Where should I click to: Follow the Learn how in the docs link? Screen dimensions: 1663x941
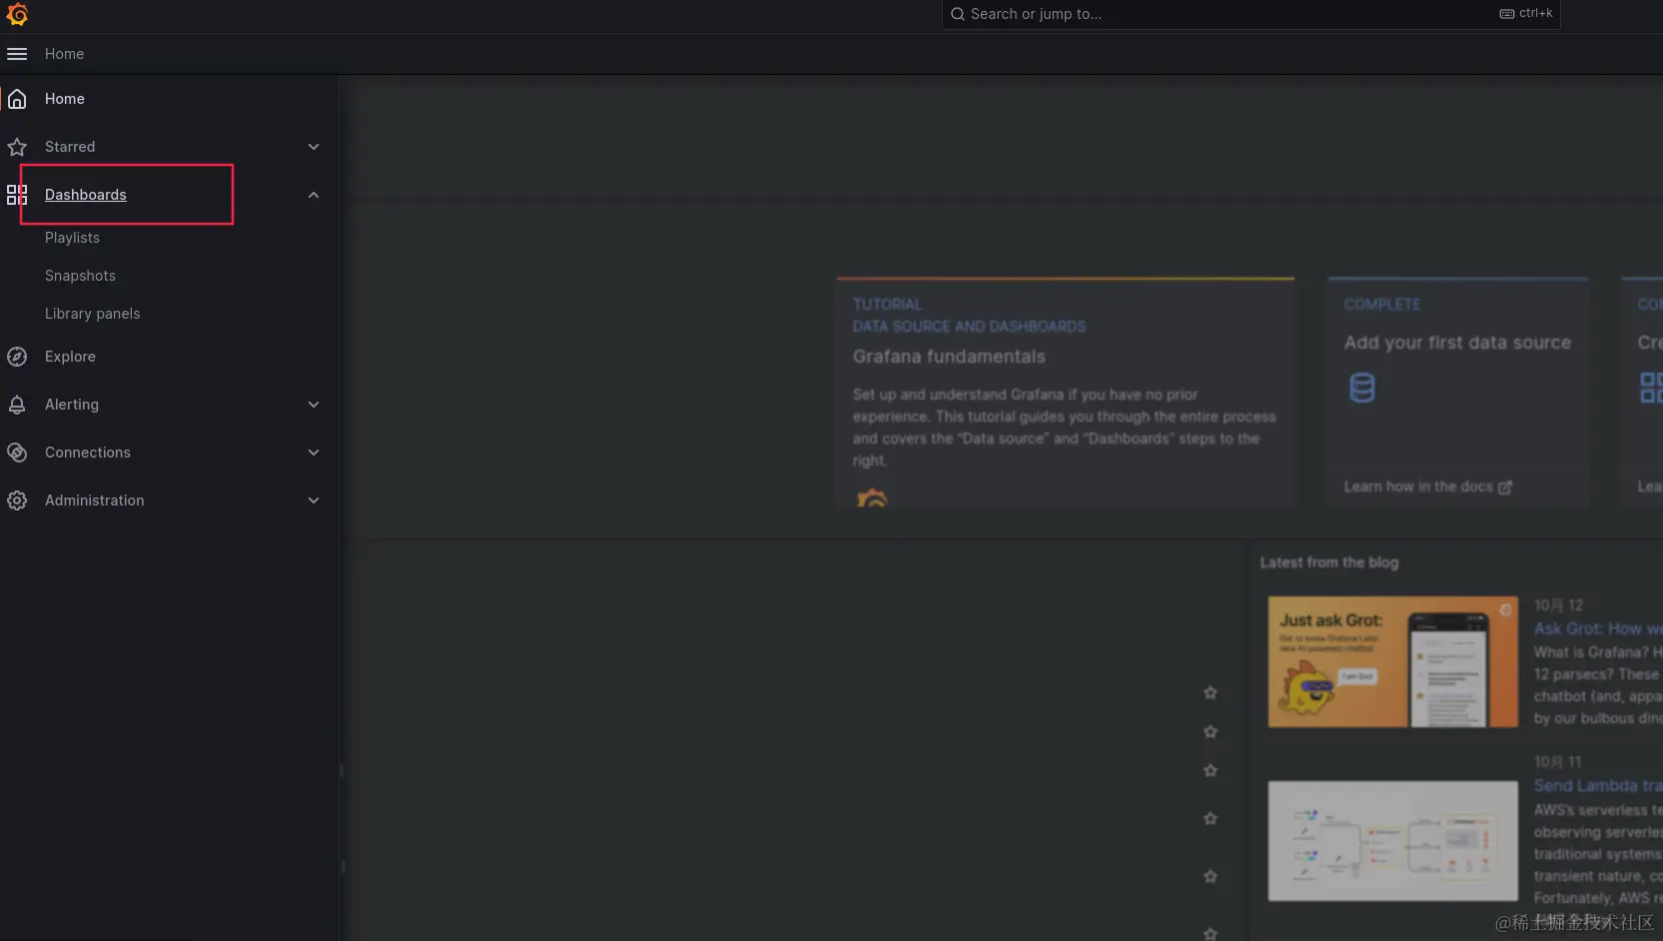[x=1427, y=486]
